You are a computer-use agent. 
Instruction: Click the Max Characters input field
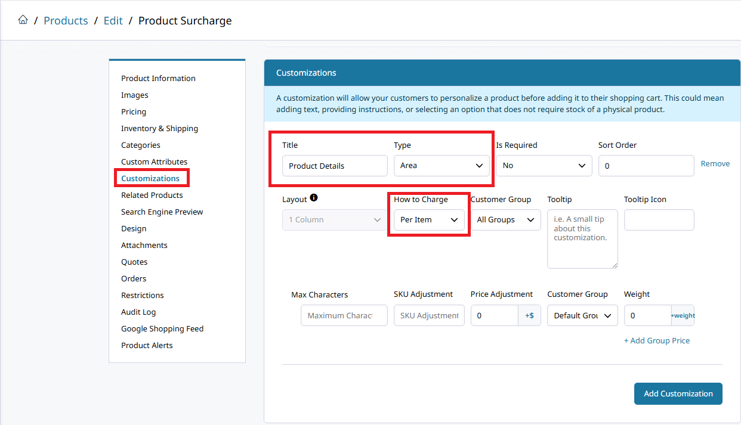pyautogui.click(x=344, y=315)
